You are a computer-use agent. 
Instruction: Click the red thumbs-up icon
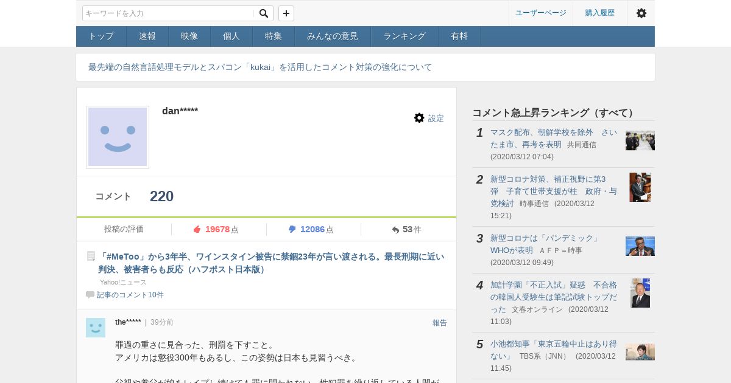(197, 229)
